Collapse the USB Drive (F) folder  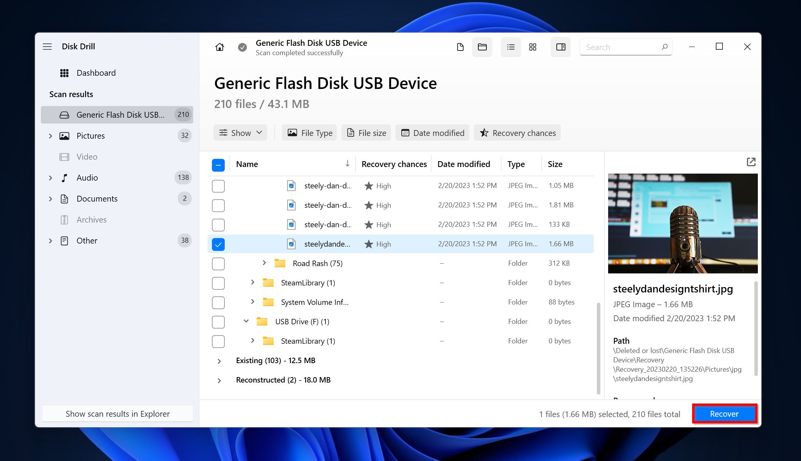[246, 321]
